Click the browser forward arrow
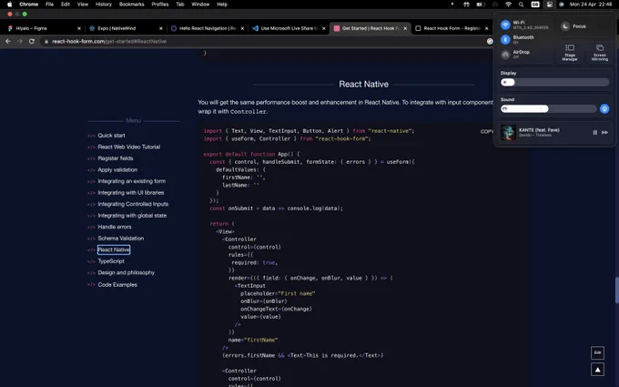619x387 pixels. tap(20, 41)
